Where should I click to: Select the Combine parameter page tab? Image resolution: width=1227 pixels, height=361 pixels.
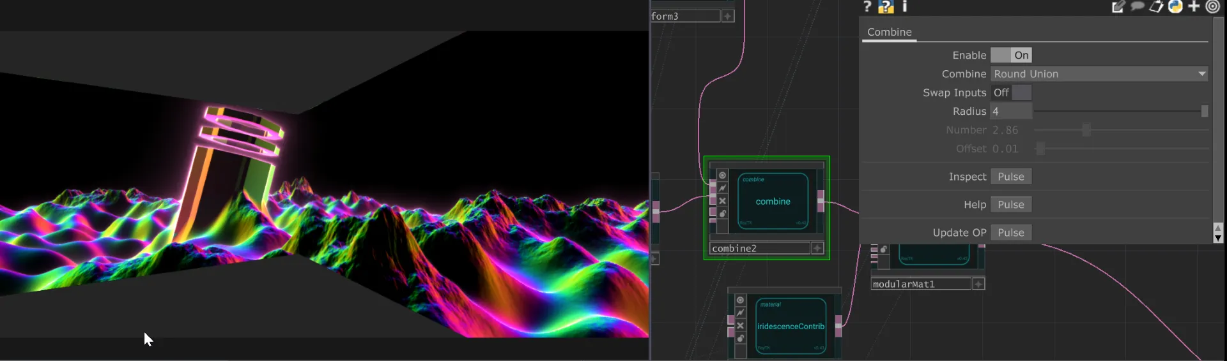(x=889, y=32)
